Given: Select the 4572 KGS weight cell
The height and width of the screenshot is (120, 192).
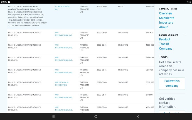Looking at the screenshot, I should click(x=150, y=6).
